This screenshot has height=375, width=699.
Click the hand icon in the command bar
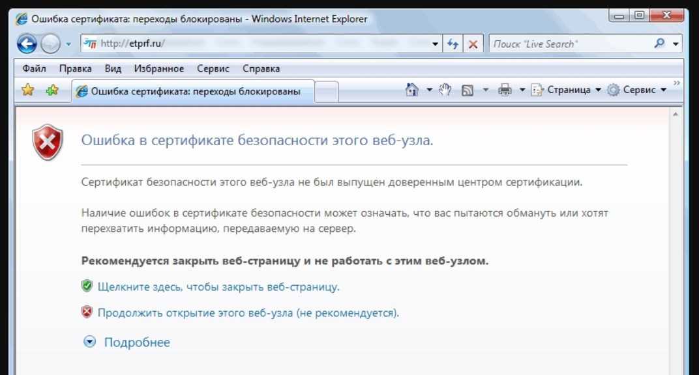[x=445, y=90]
